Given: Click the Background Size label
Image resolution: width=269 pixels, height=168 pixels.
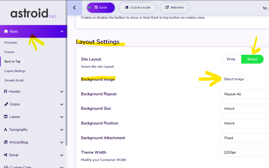Looking at the screenshot, I should pos(96,108).
